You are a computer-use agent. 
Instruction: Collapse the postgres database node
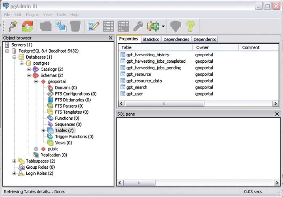click(x=21, y=64)
